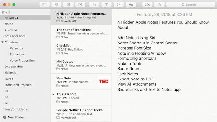Viewport: 217px width, 122px height.
Task: Add people to this note
Action: [147, 5]
